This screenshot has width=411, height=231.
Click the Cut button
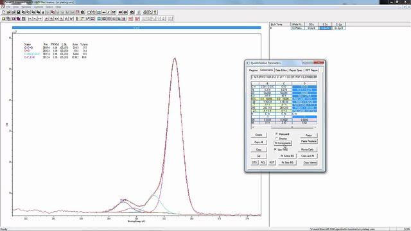pyautogui.click(x=259, y=156)
